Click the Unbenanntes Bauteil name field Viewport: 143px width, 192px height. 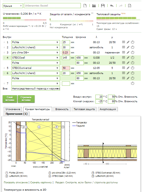(x=52, y=6)
